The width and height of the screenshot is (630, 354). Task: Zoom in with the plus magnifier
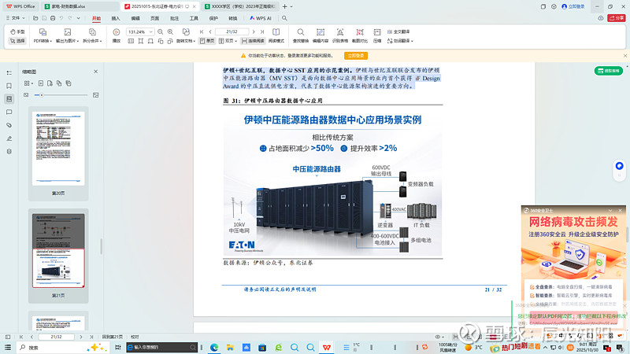(x=170, y=31)
